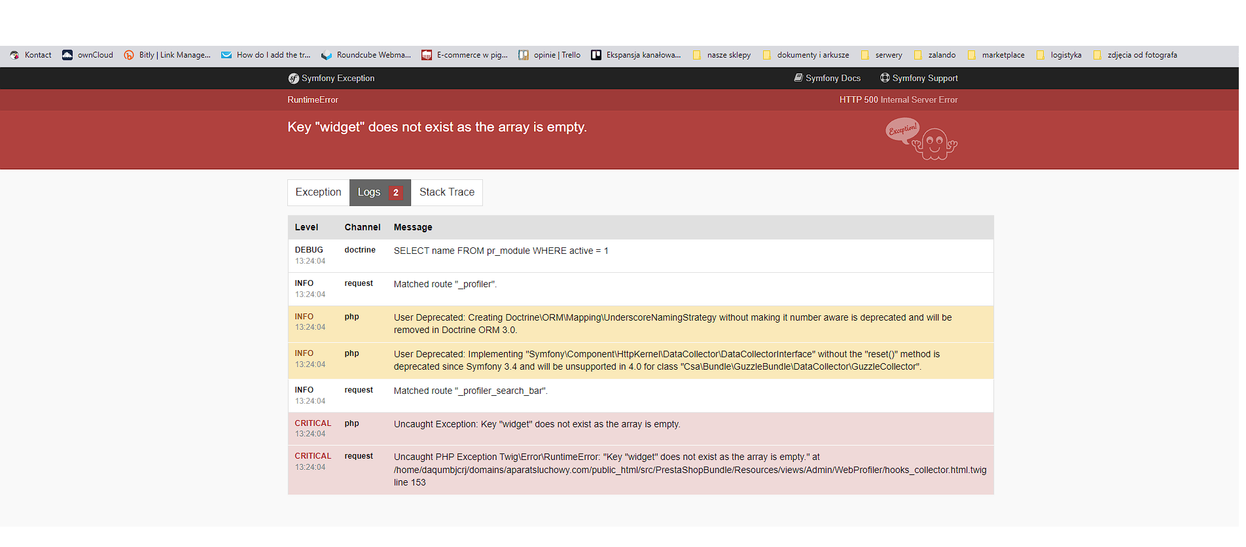This screenshot has width=1246, height=547.
Task: Open the E-commerce w pig... bookmark icon
Action: tap(427, 55)
